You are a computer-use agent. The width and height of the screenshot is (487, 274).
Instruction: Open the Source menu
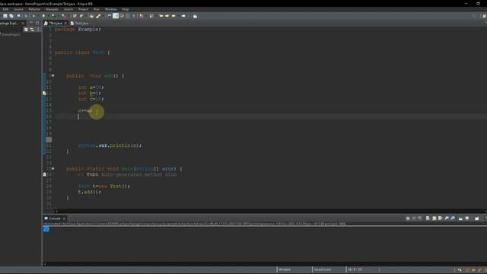click(x=18, y=9)
